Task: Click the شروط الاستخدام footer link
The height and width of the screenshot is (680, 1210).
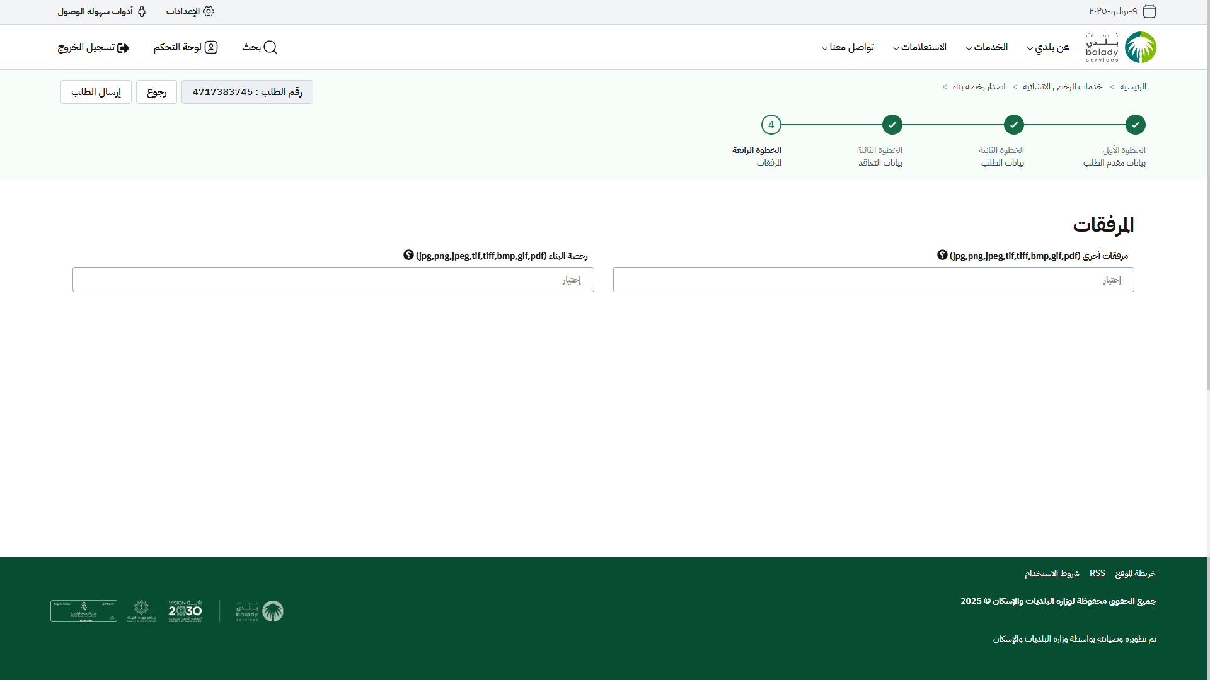Action: point(1052,573)
